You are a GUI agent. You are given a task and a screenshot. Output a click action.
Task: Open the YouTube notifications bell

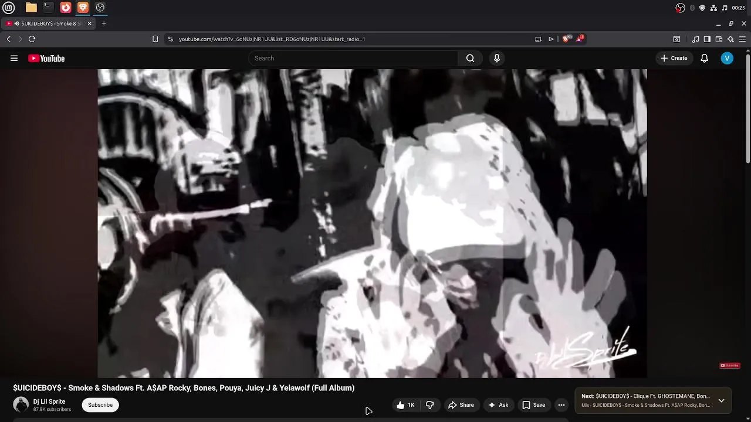(704, 58)
